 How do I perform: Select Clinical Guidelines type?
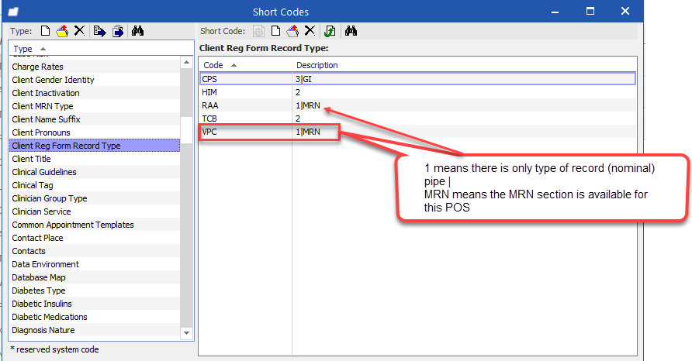[95, 172]
